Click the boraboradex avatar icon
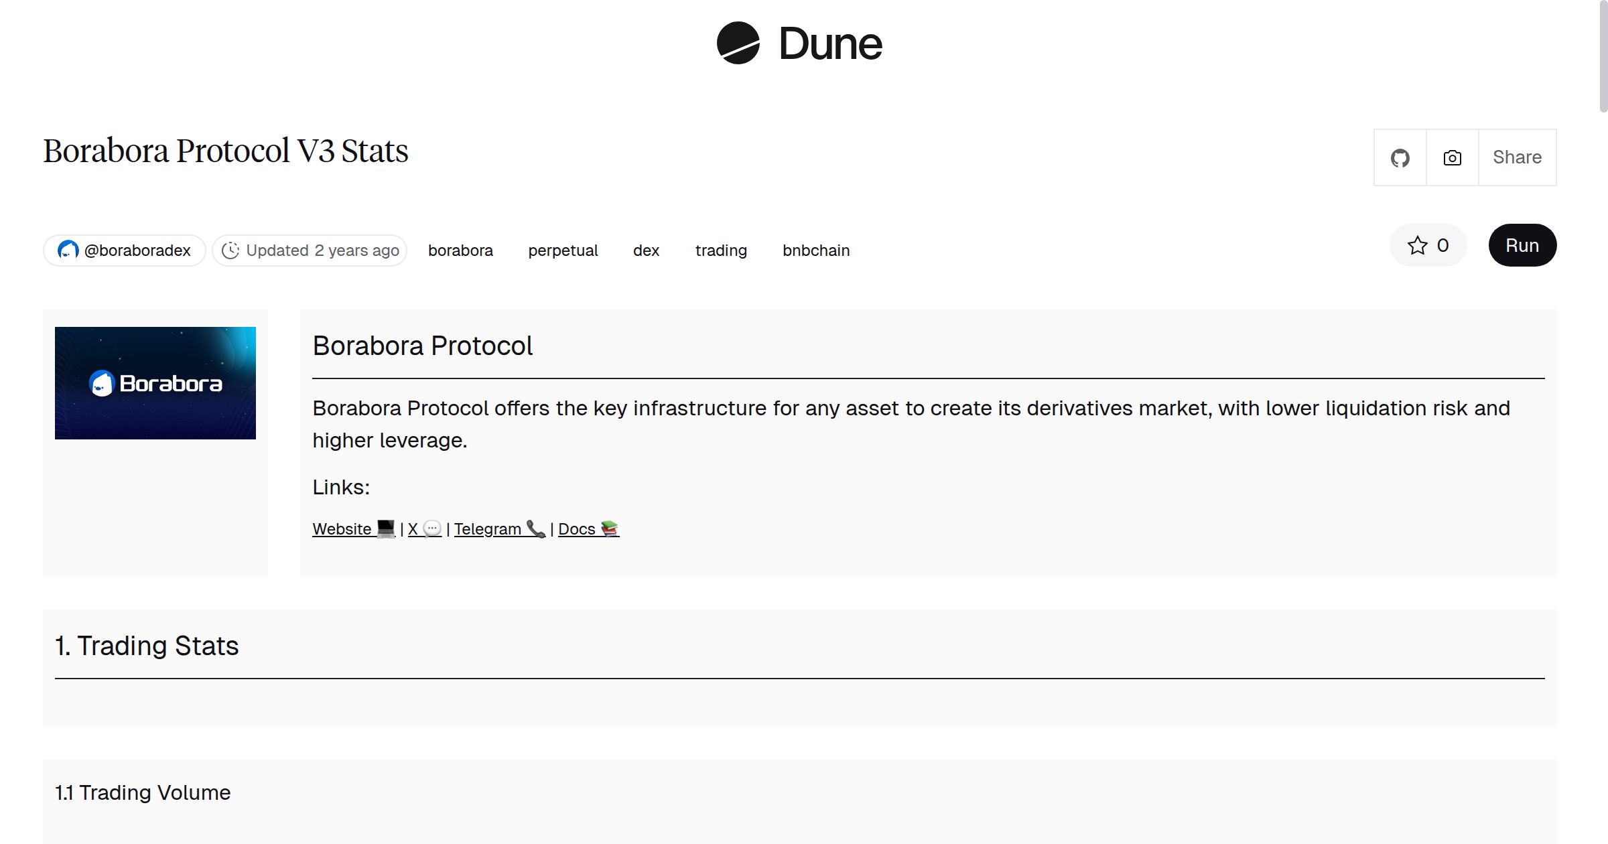Screen dimensions: 1608x844 pos(68,251)
